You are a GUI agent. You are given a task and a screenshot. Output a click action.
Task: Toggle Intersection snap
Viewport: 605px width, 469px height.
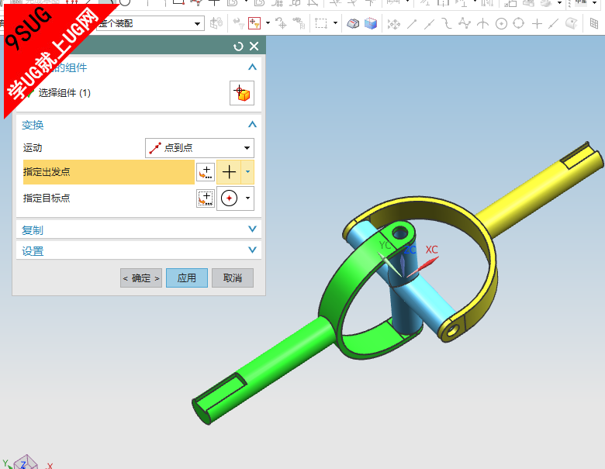pyautogui.click(x=482, y=24)
